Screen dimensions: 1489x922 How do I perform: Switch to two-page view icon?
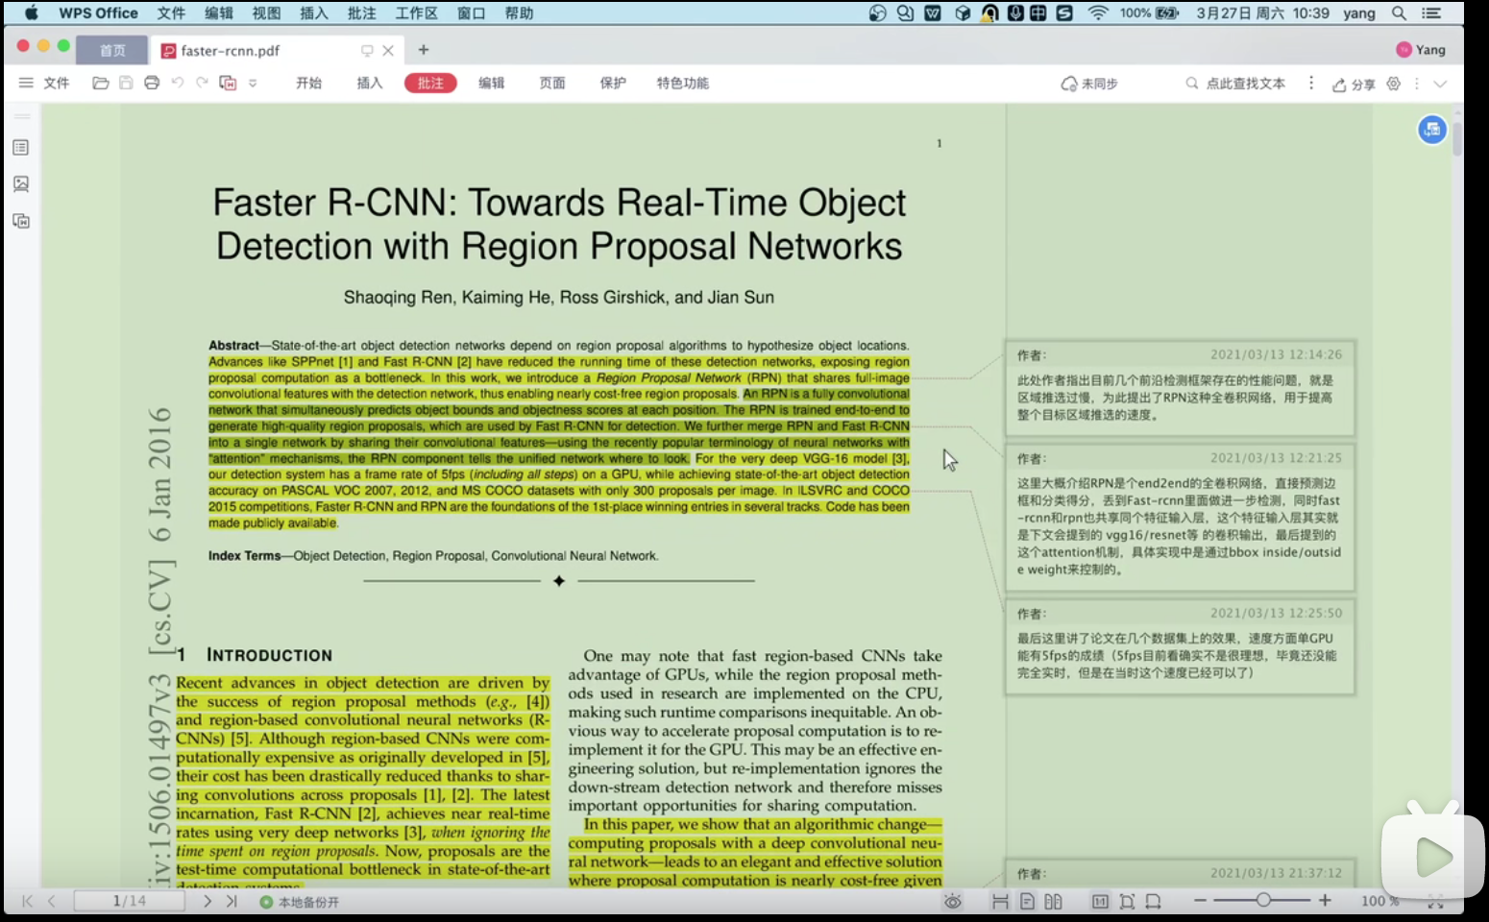click(x=1053, y=901)
